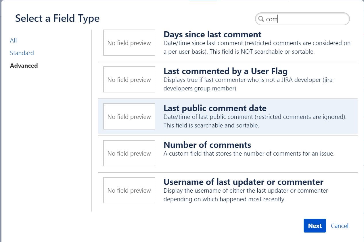This screenshot has height=242, width=364.
Task: Click description 'Date/time since last comment (restricted...'
Action: 257,48
